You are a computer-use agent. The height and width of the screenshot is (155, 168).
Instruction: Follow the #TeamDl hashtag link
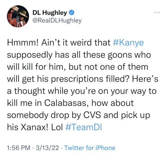84,127
